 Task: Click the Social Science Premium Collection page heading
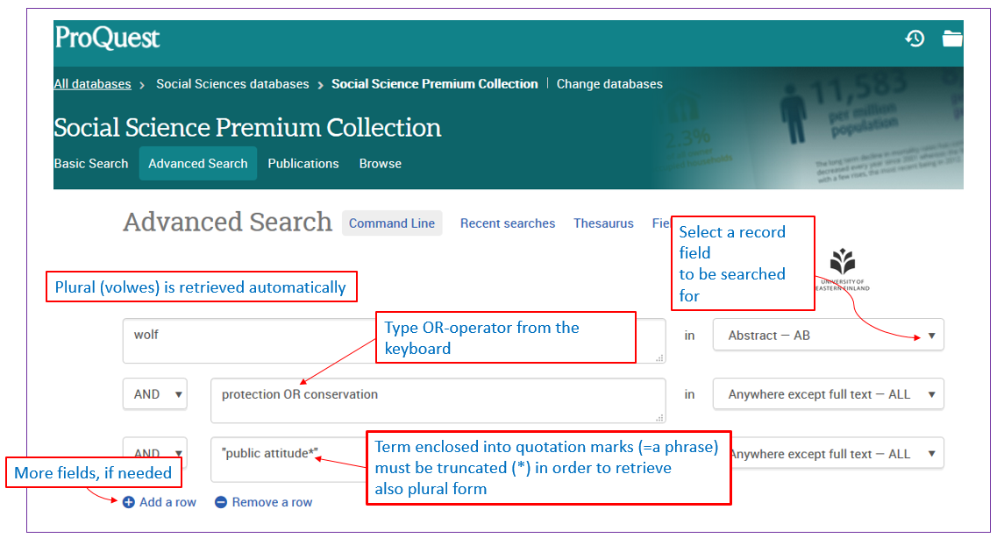pyautogui.click(x=247, y=127)
